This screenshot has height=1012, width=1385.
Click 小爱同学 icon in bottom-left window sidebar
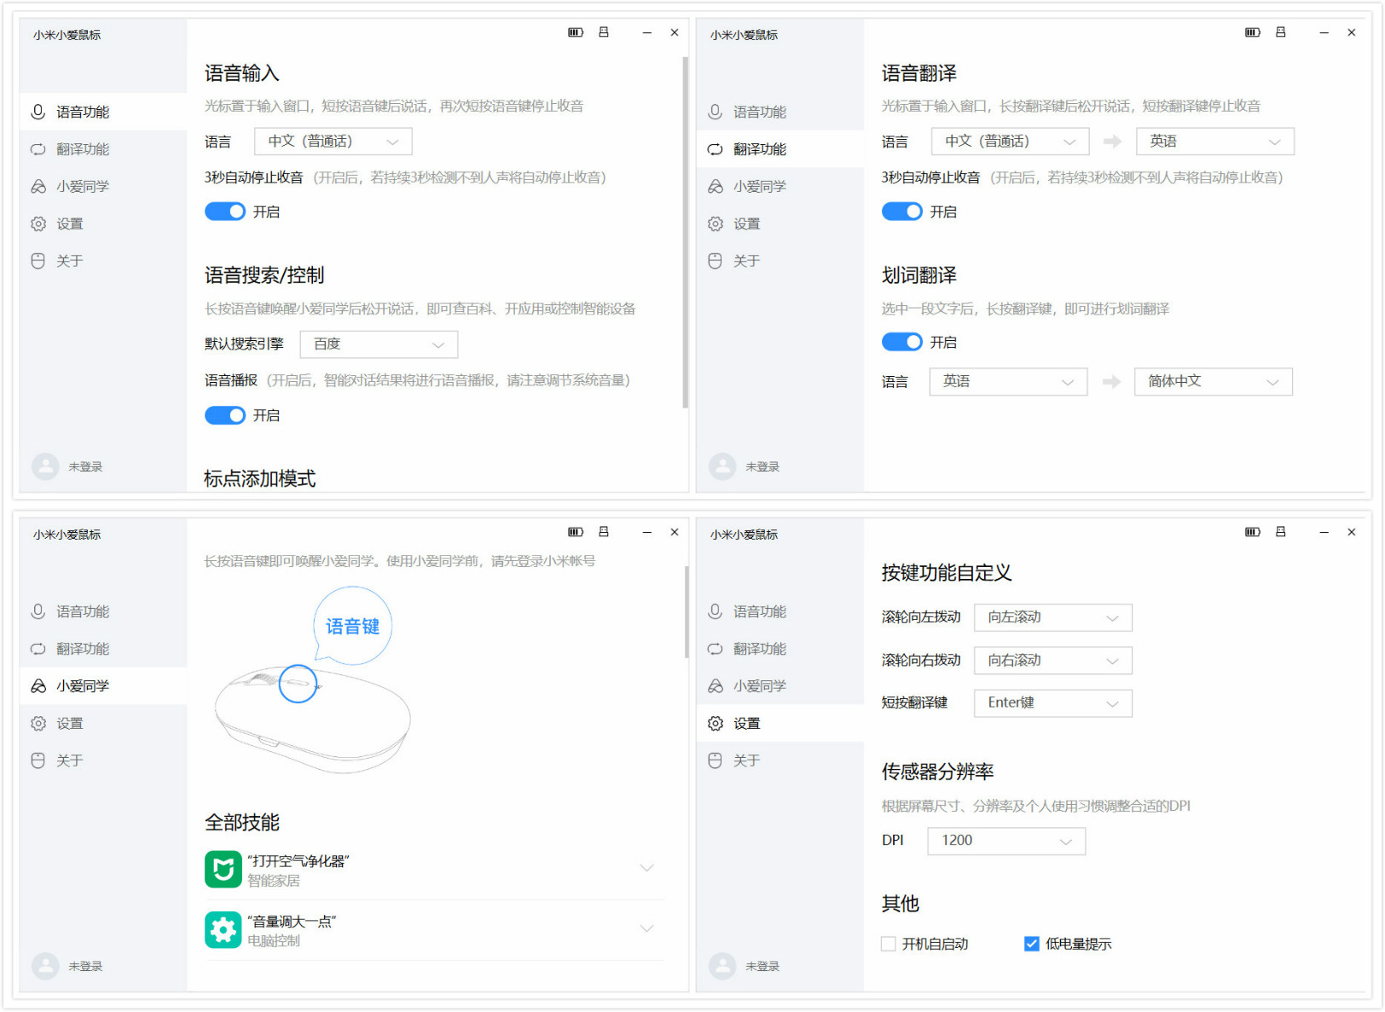38,685
